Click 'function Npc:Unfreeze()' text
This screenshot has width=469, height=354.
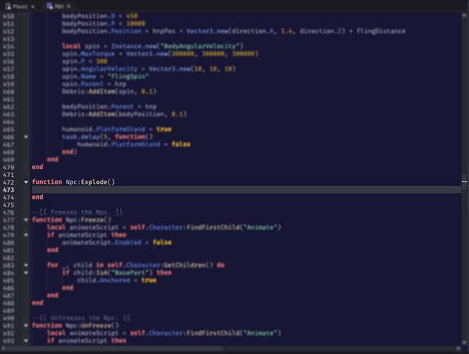click(75, 325)
